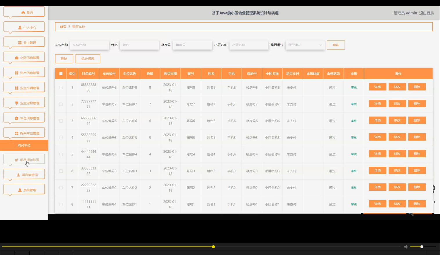
Task: Check the row with order 2222222222
Action: click(61, 188)
